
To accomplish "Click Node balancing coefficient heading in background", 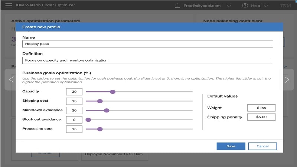I will pos(233,21).
